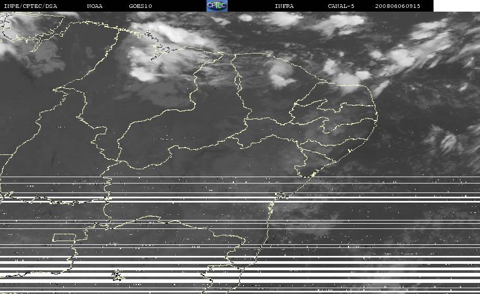Click the blank white box beside the timestamp
This screenshot has height=294, width=480.
[456, 6]
